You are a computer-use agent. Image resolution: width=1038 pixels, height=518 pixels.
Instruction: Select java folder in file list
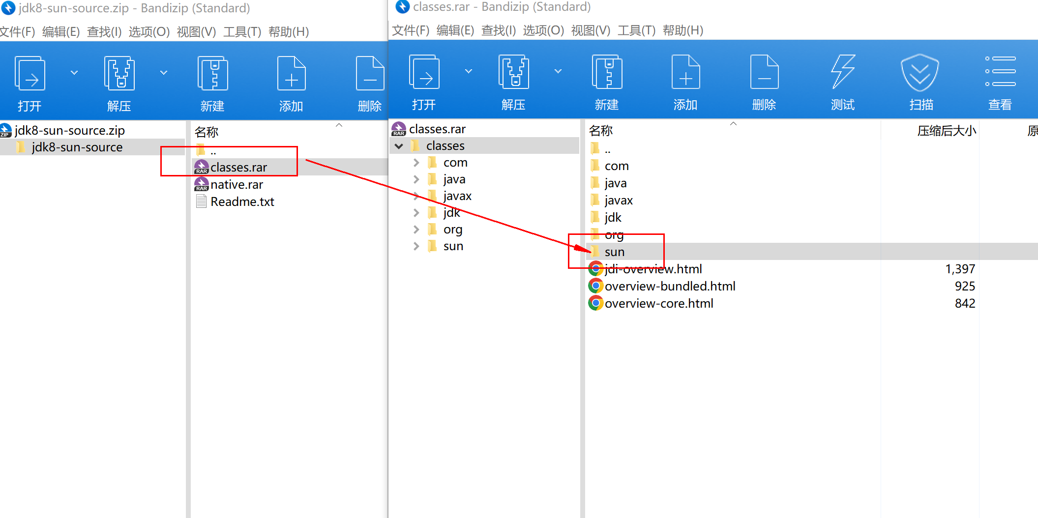click(x=616, y=183)
